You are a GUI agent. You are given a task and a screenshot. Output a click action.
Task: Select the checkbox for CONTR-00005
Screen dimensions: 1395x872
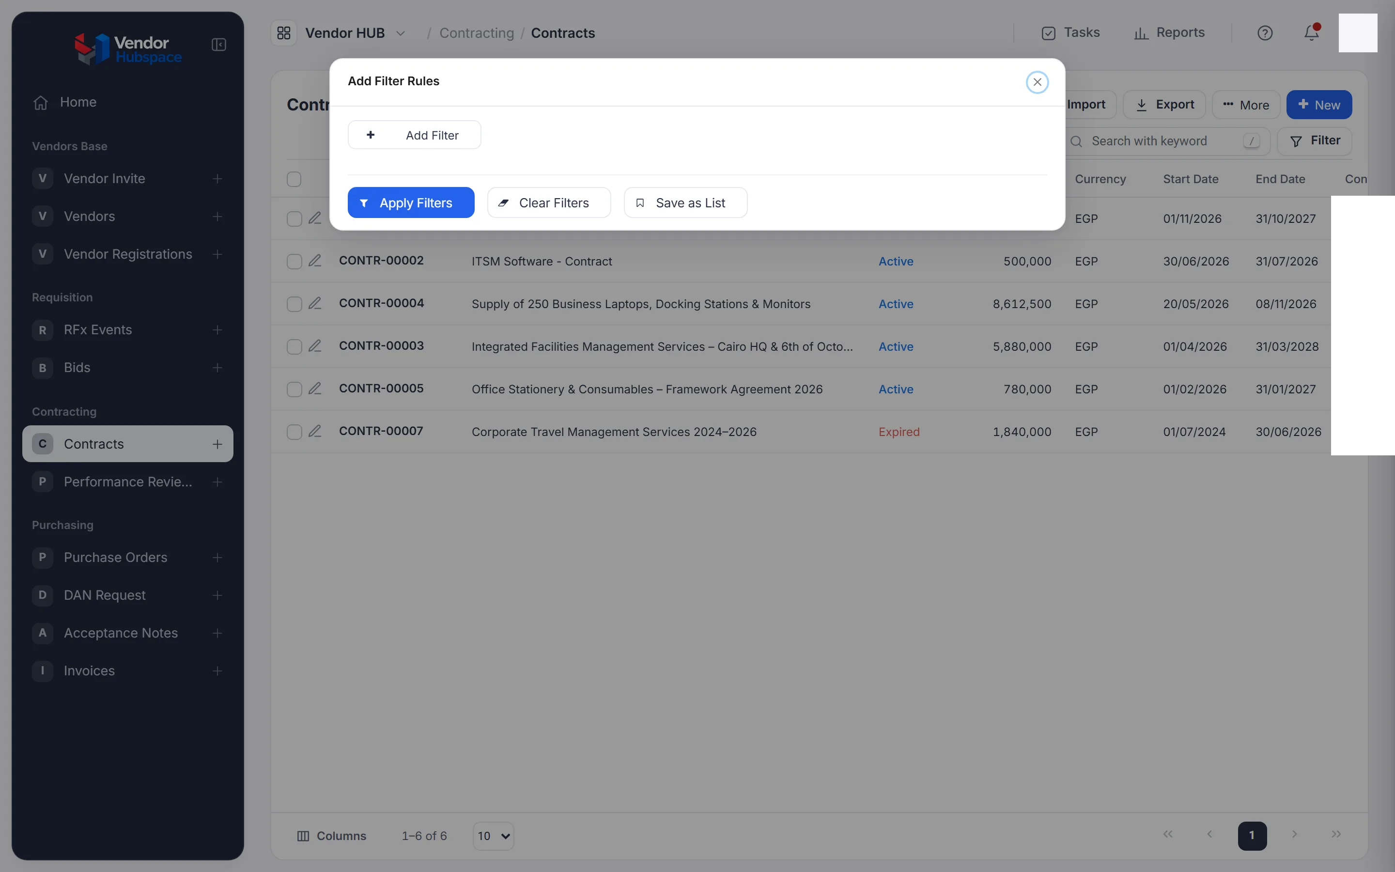coord(294,389)
